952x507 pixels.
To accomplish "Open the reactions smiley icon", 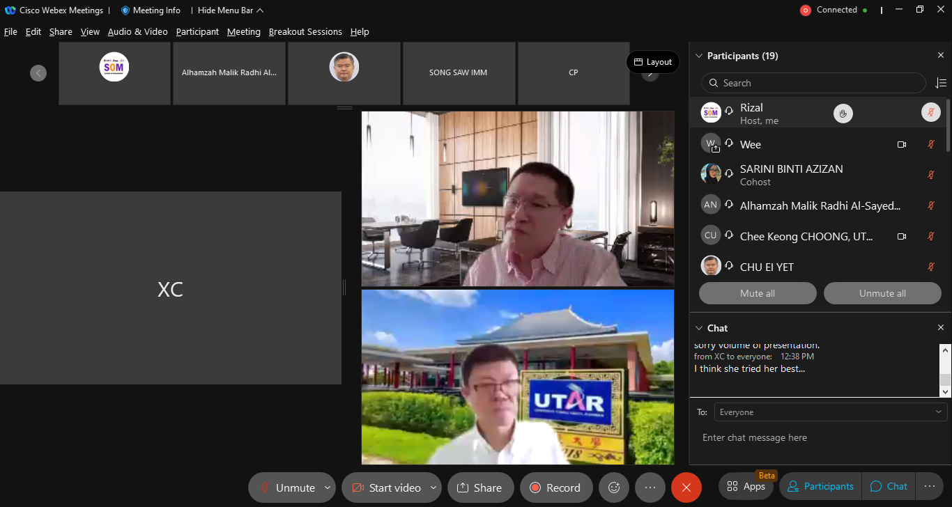I will click(x=614, y=487).
